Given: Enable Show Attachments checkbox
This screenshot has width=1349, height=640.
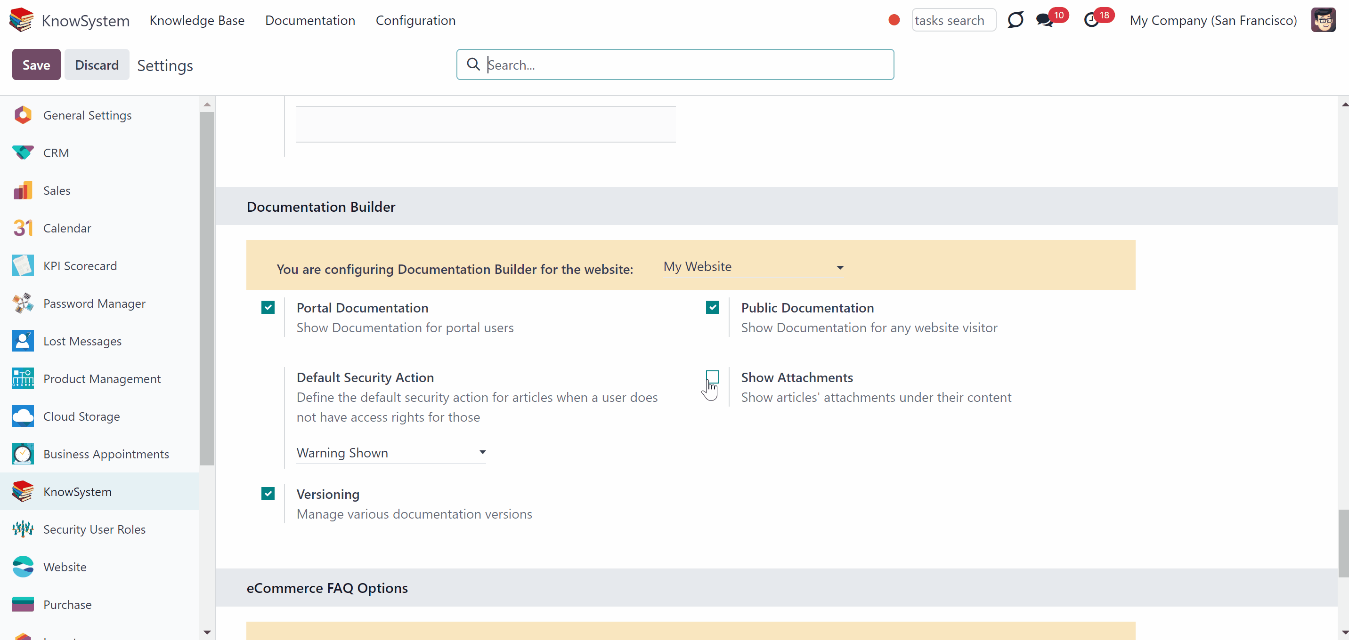Looking at the screenshot, I should [x=712, y=377].
